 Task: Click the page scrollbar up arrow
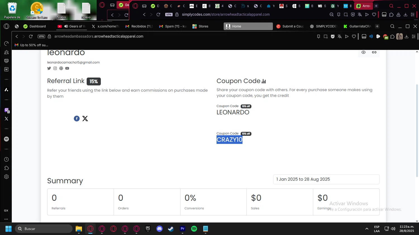pos(417,52)
